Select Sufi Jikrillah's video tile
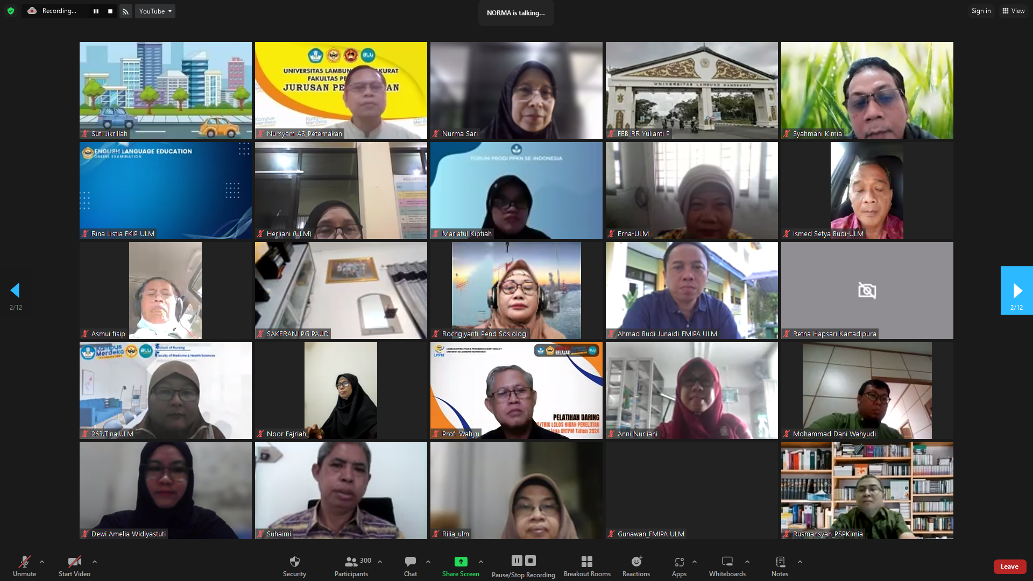1033x581 pixels. click(x=166, y=90)
